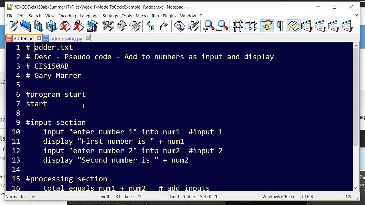Open the Search menu
365x205 pixels.
35,16
